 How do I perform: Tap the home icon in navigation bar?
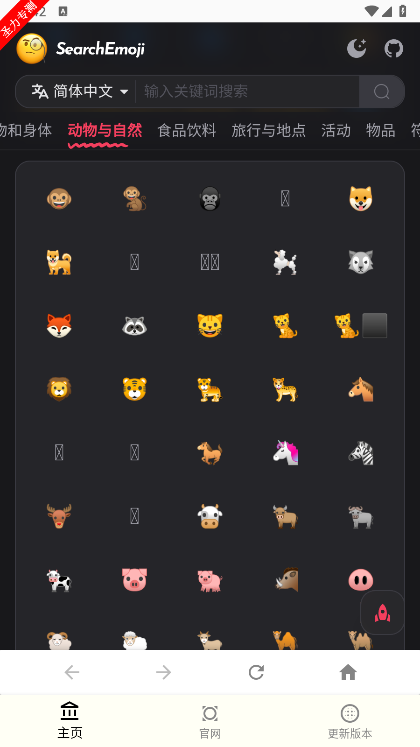point(348,672)
